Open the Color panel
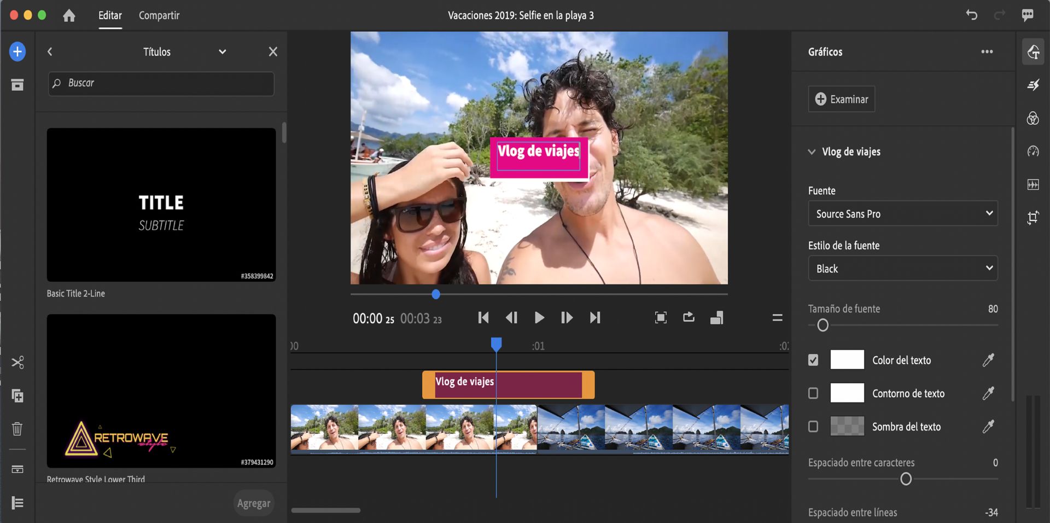This screenshot has height=523, width=1050. pyautogui.click(x=1034, y=119)
